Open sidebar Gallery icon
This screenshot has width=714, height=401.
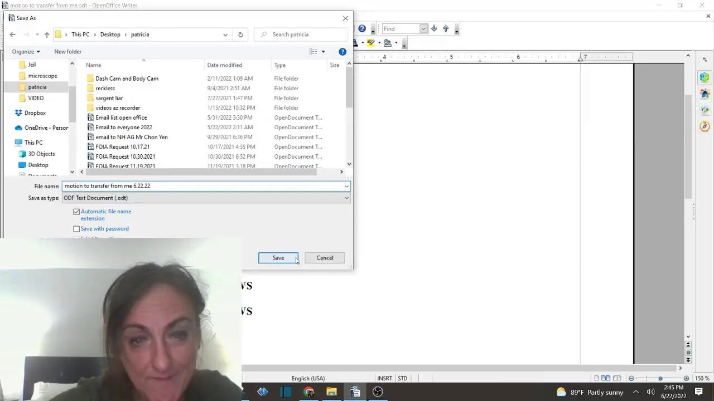tap(705, 110)
